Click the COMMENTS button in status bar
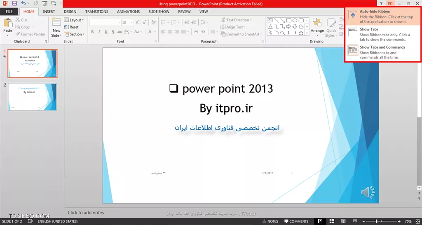 [x=296, y=221]
